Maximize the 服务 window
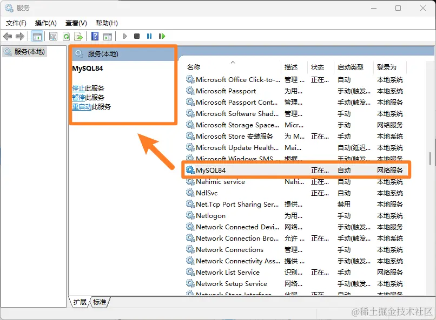Image resolution: width=436 pixels, height=320 pixels. (x=398, y=8)
